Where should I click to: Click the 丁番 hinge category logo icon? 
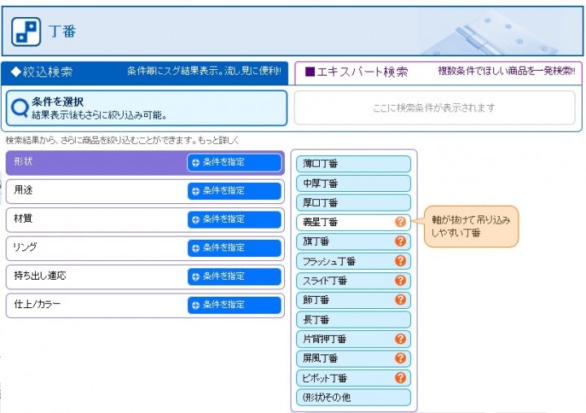coord(26,32)
